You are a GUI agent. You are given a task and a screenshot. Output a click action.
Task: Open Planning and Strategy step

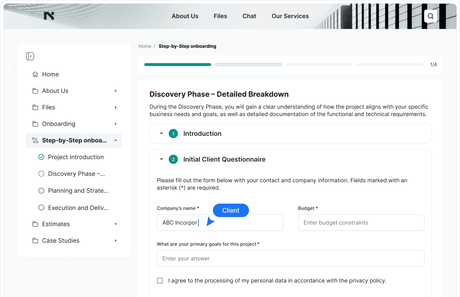[78, 191]
